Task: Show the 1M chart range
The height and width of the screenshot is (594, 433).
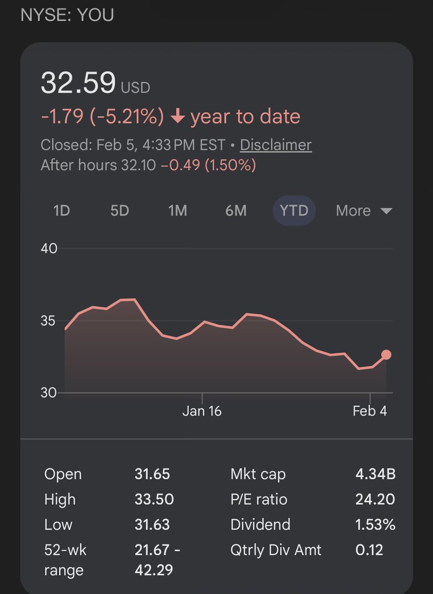Action: 177,210
